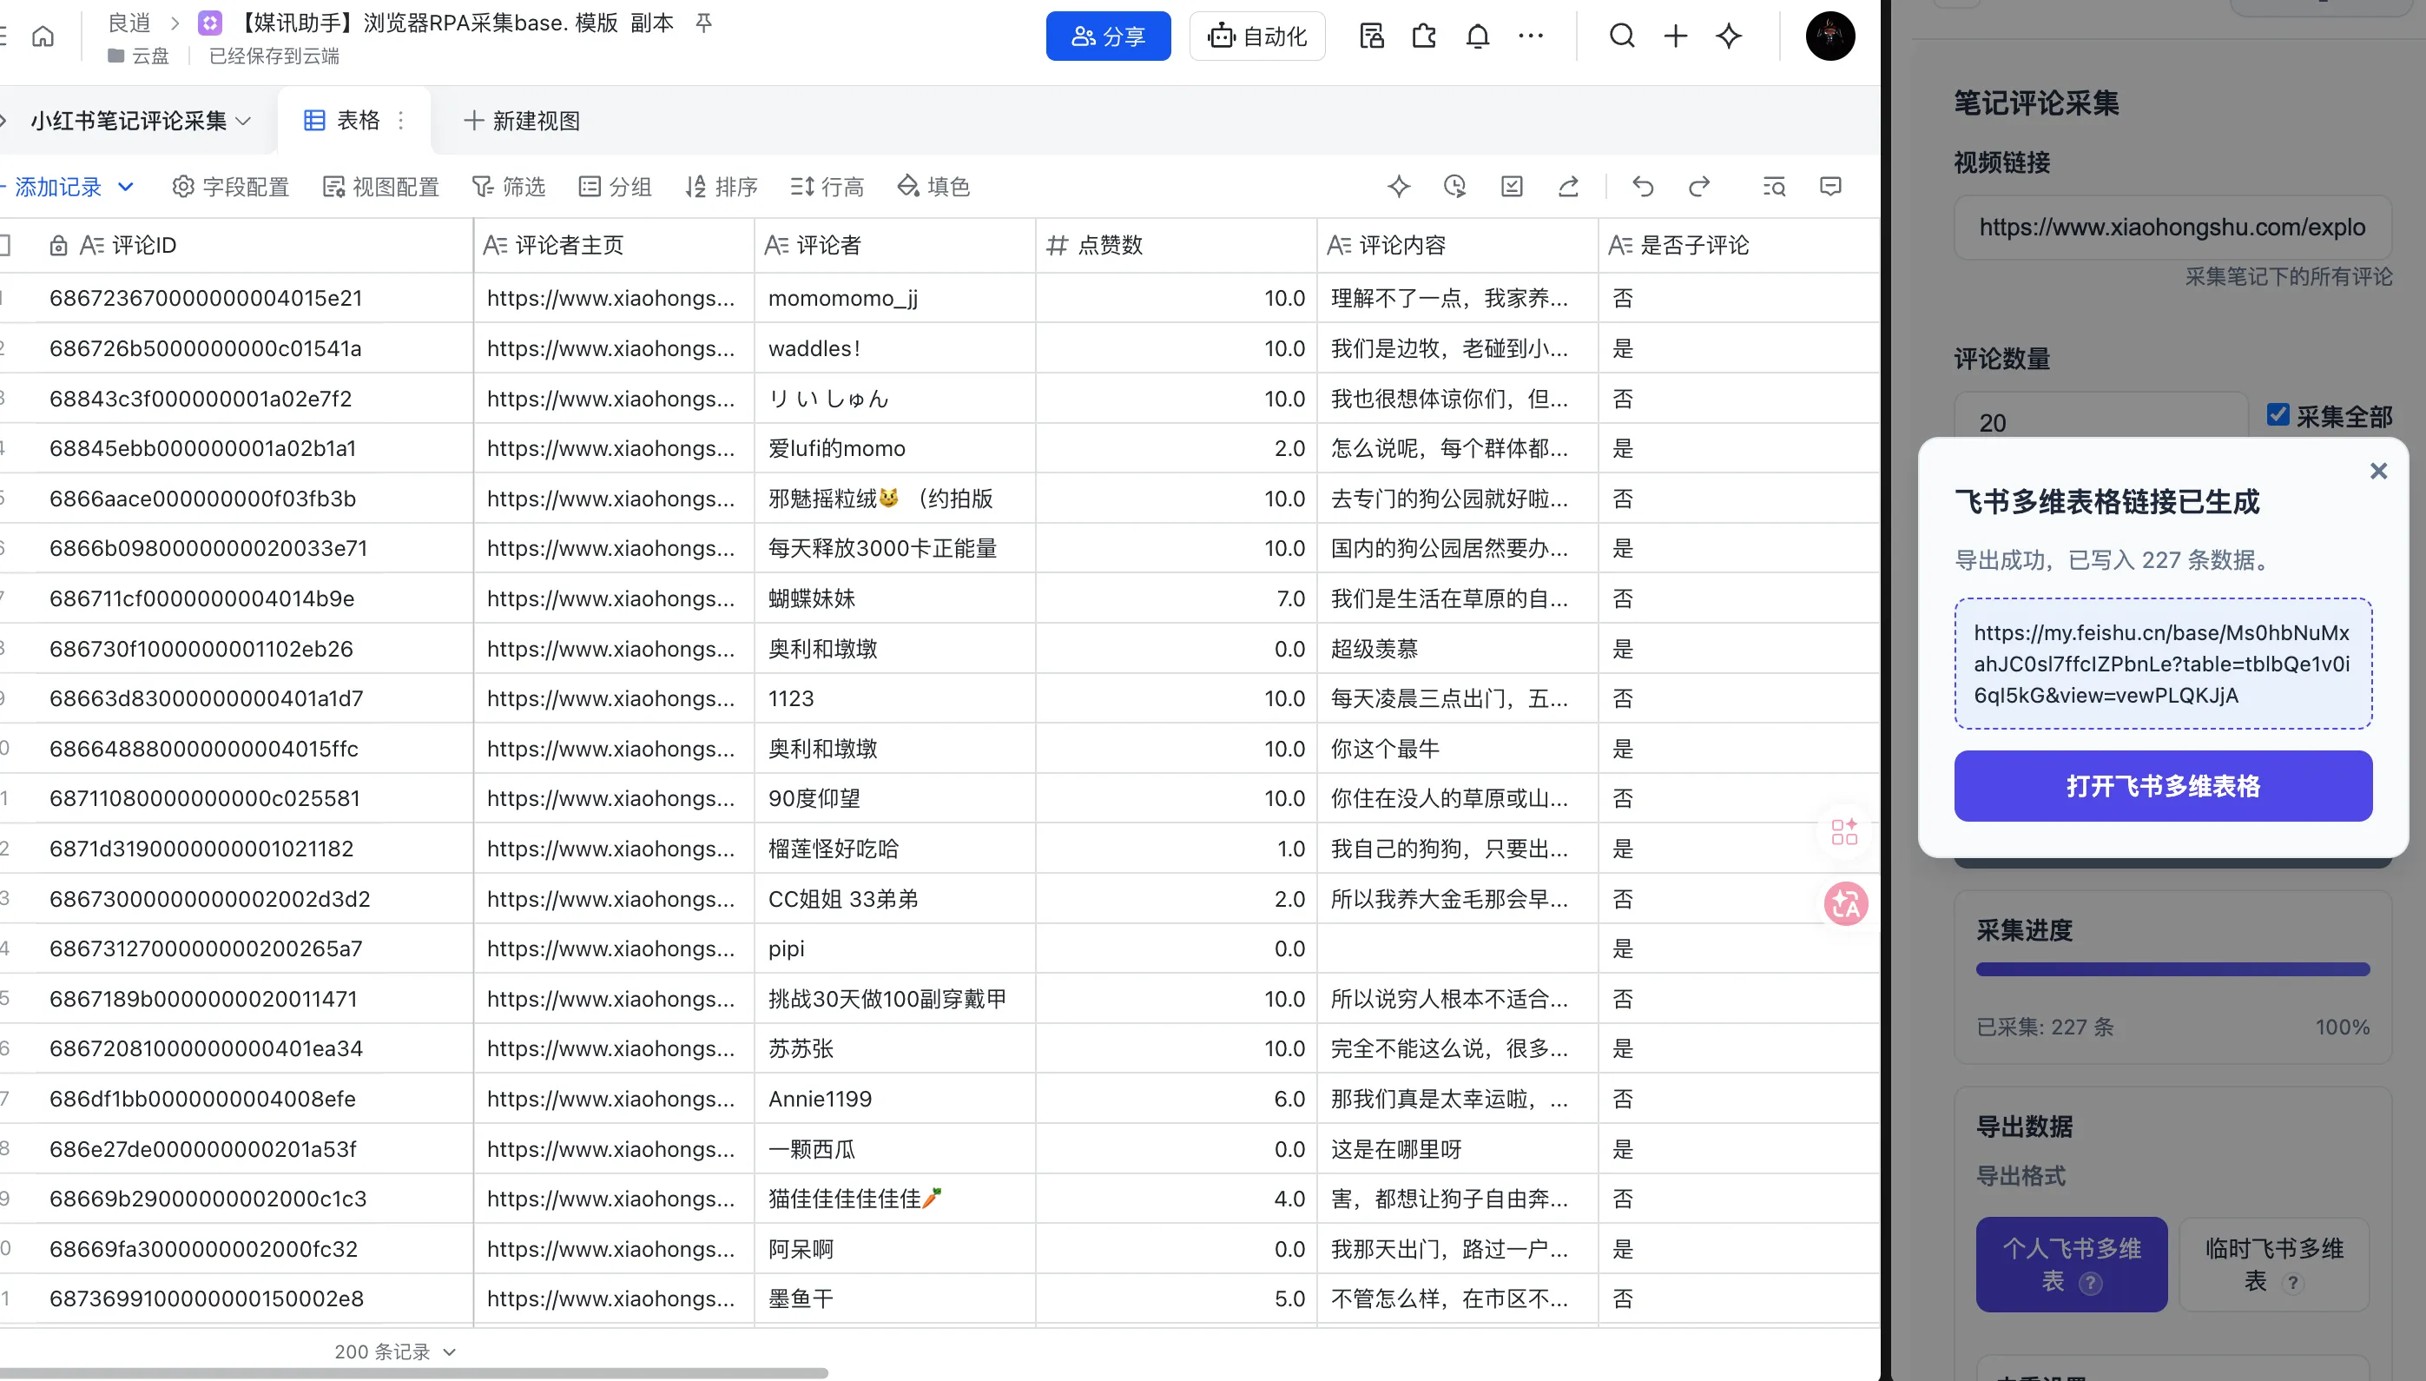
Task: Open the more options ellipsis
Action: 1530,36
